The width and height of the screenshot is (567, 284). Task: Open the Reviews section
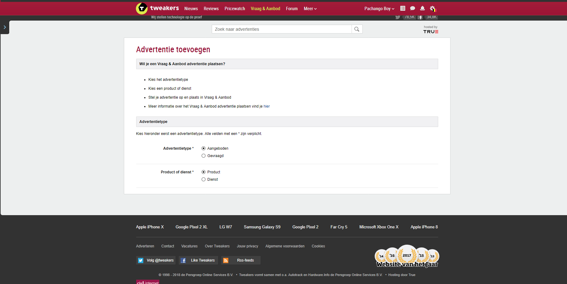click(x=211, y=9)
